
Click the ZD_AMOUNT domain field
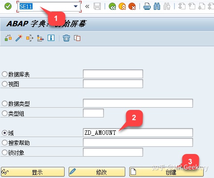138,133
